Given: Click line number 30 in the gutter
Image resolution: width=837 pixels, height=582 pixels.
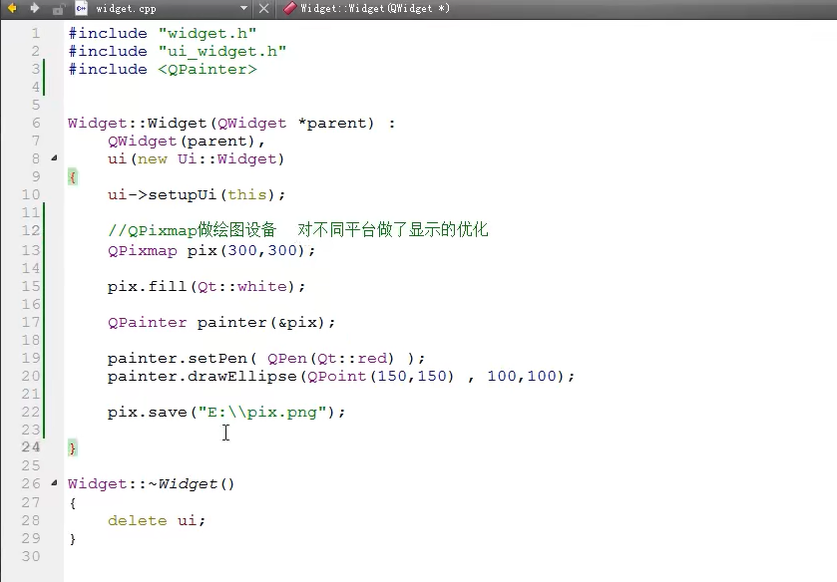Looking at the screenshot, I should click(x=31, y=556).
